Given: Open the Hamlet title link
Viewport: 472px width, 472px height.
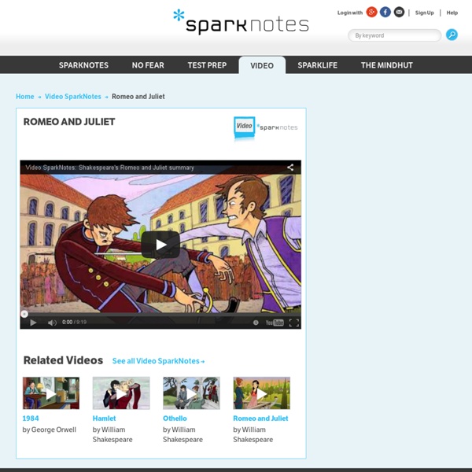Looking at the screenshot, I should [x=104, y=419].
